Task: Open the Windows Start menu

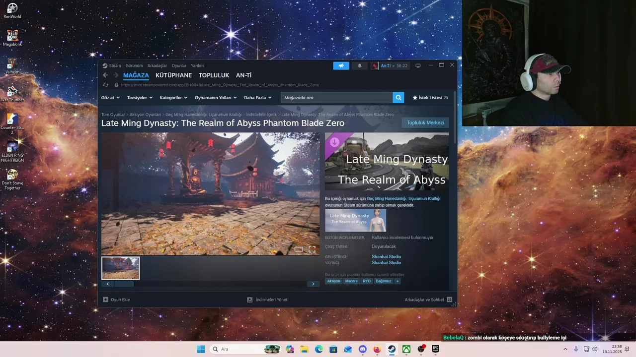Action: coord(201,349)
